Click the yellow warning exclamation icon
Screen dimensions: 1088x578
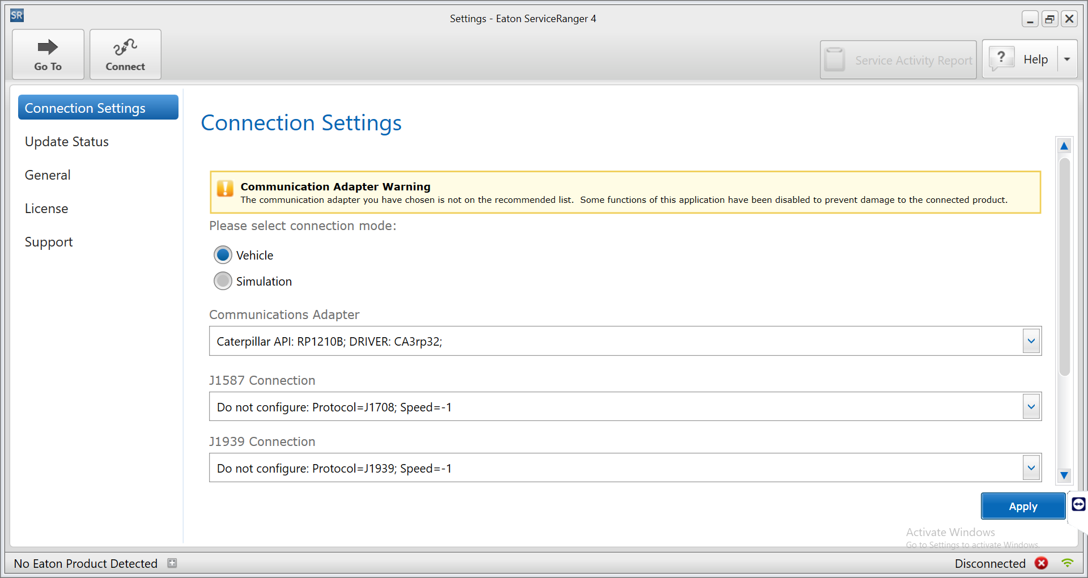pos(225,188)
